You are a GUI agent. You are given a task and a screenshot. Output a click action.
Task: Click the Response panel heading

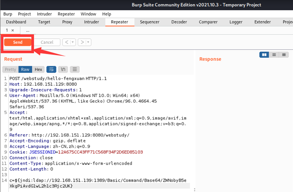pyautogui.click(x=210, y=59)
